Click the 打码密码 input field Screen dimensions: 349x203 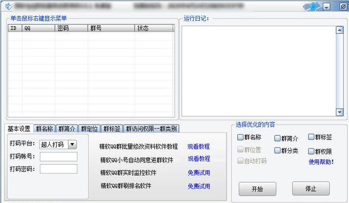coord(58,169)
